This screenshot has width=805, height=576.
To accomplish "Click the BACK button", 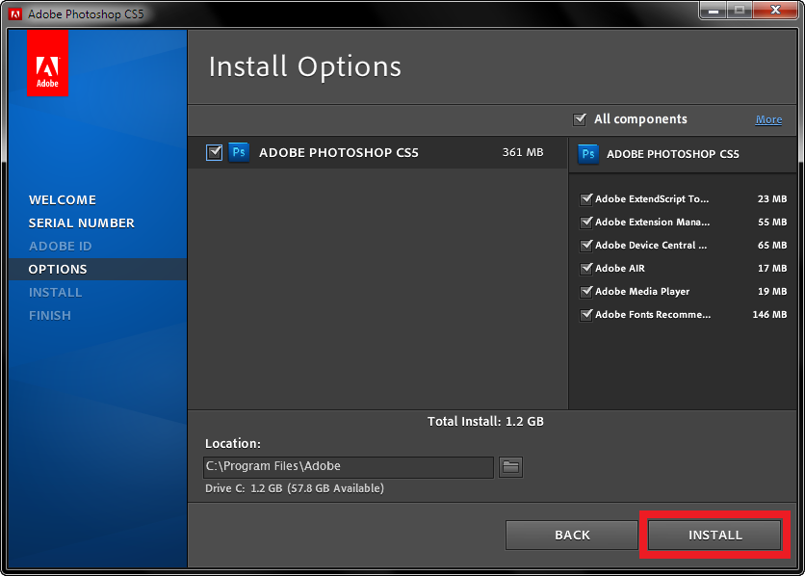I will [x=572, y=535].
